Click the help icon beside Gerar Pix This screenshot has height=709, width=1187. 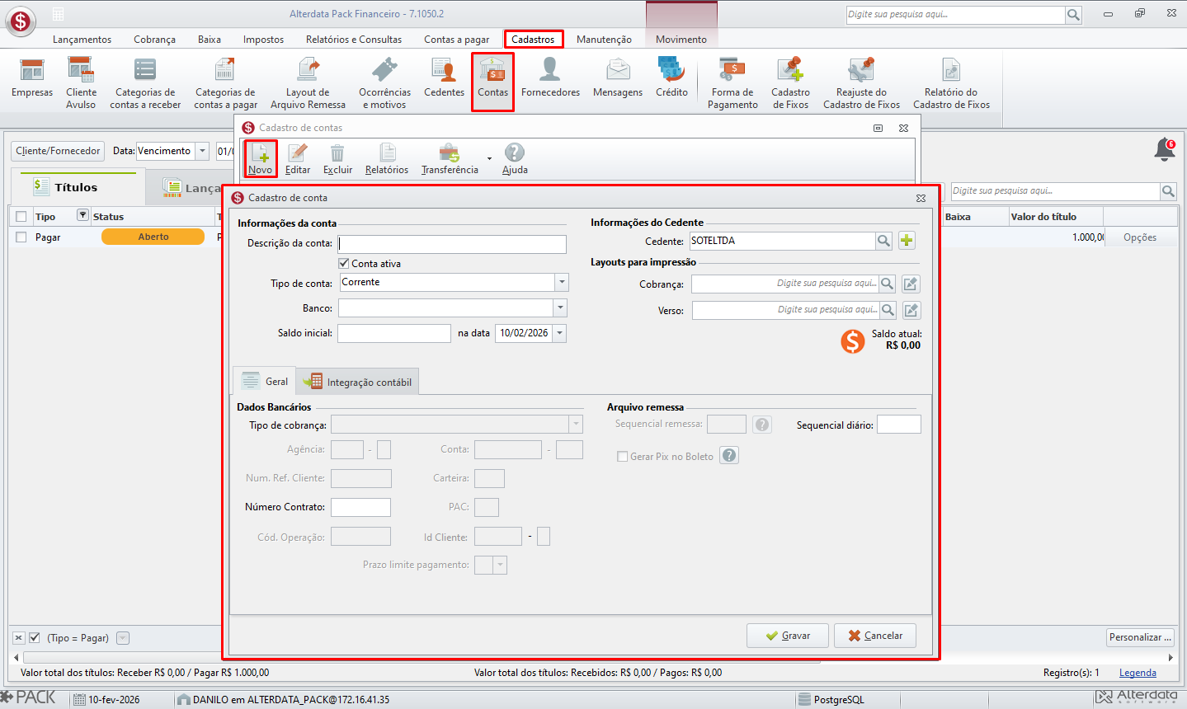coord(729,456)
